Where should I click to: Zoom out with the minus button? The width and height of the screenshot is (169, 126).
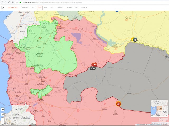coord(3,123)
